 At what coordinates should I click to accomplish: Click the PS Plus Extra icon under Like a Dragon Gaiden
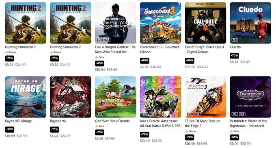96,57
